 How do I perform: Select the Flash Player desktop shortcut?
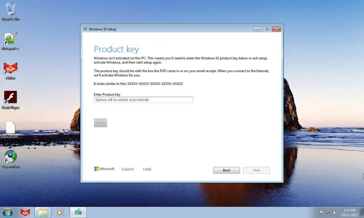[11, 100]
